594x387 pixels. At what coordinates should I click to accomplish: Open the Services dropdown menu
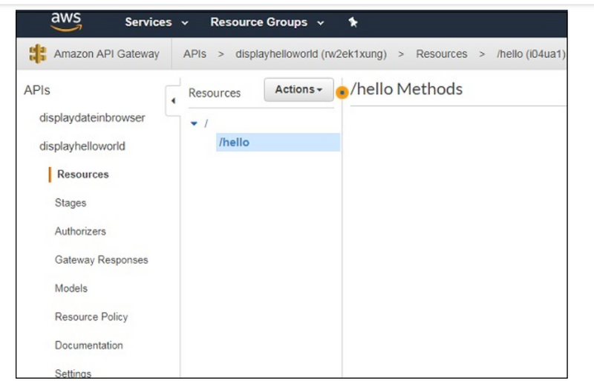tap(156, 22)
